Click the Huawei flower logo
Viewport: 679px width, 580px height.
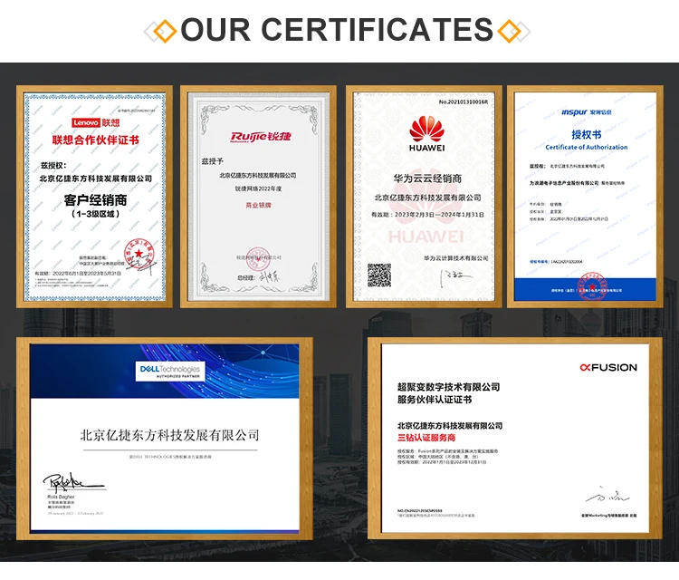point(427,130)
